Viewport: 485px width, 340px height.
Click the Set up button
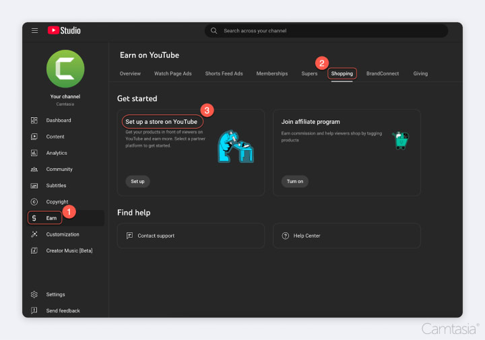point(137,181)
